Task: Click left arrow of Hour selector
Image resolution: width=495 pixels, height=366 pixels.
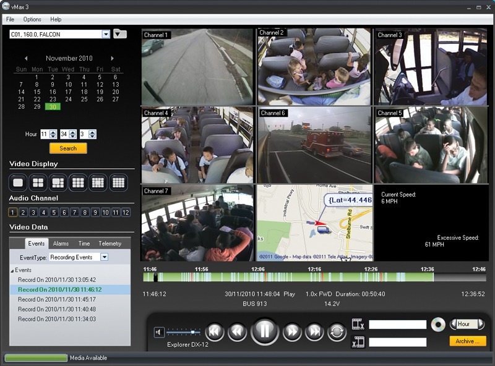Action: [x=454, y=324]
